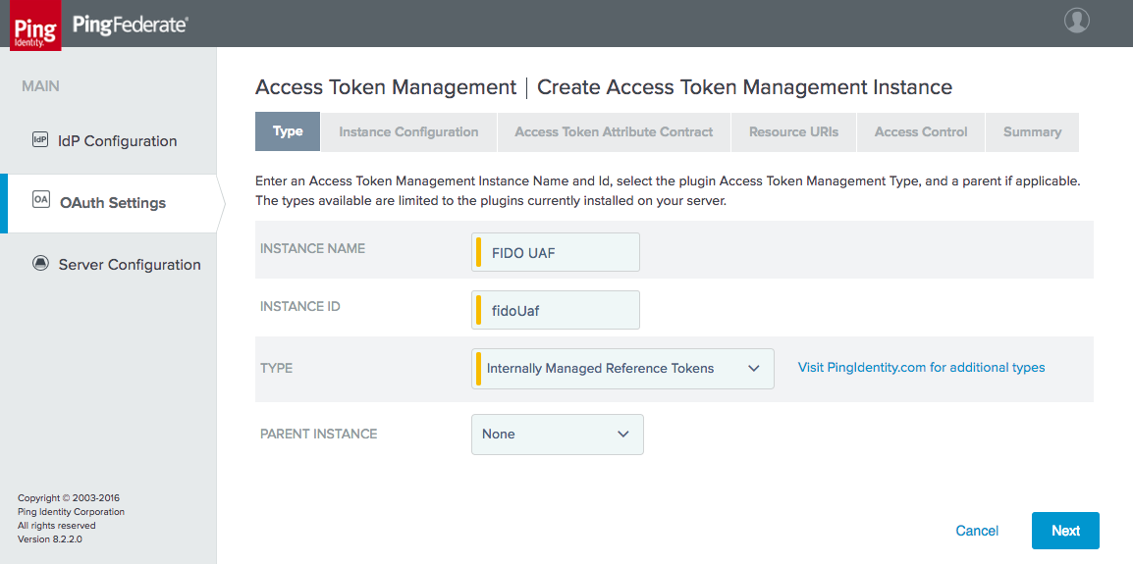This screenshot has height=564, width=1133.
Task: Open the Access Control tab
Action: click(921, 132)
